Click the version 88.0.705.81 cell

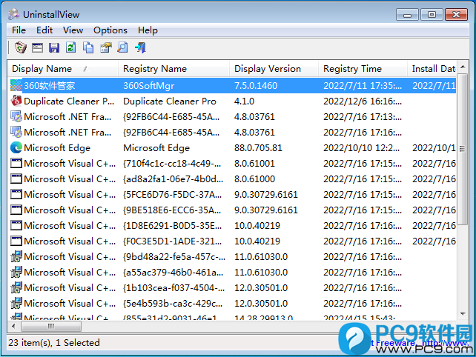(258, 147)
